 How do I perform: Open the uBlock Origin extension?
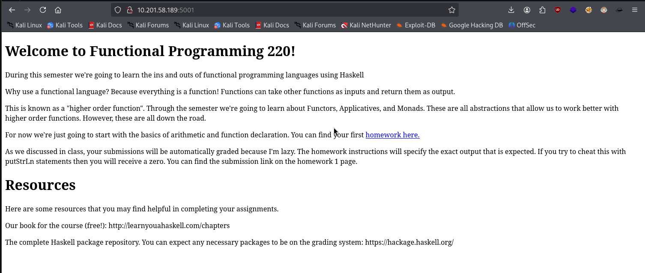click(x=558, y=10)
